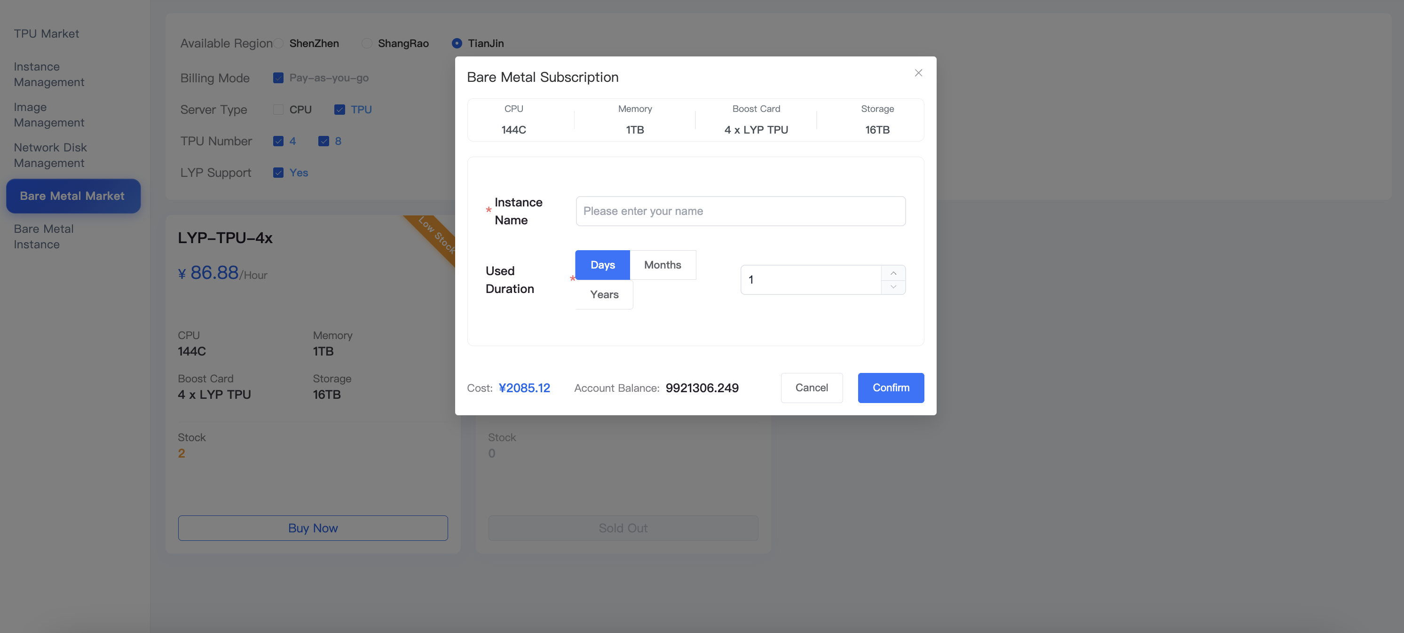Click the down arrow to decrease duration
1404x633 pixels.
click(893, 286)
